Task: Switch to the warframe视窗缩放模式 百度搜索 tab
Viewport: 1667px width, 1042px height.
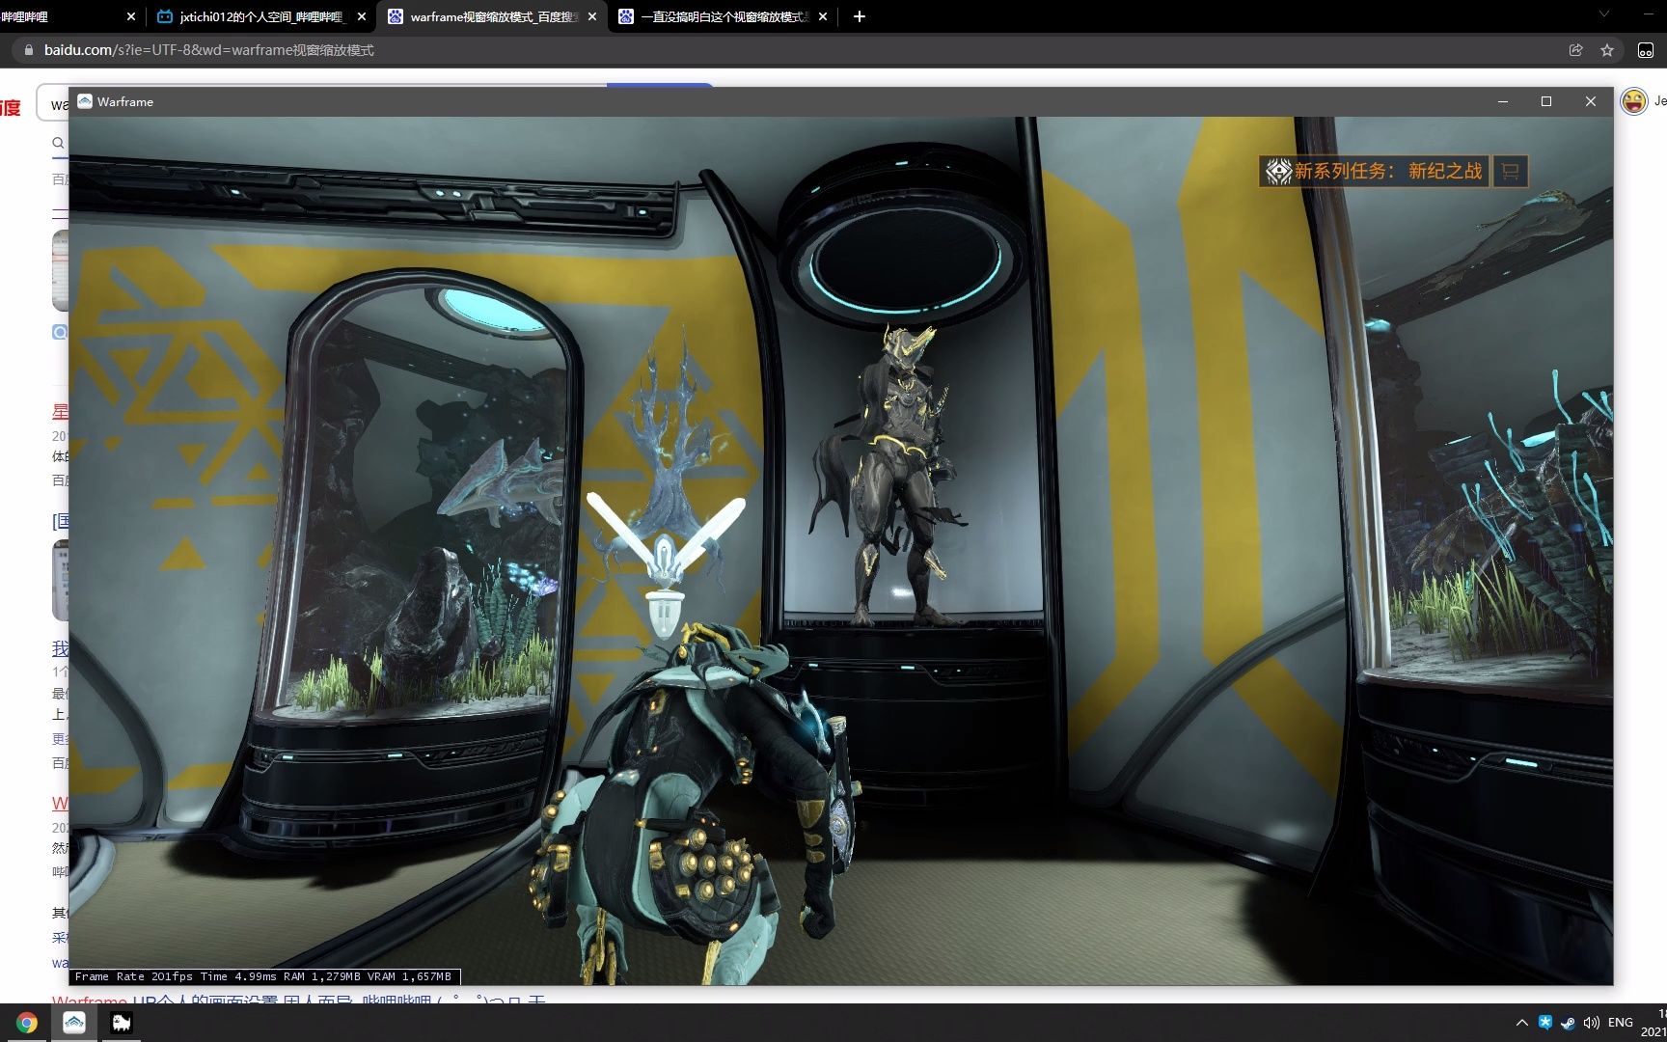Action: [x=492, y=16]
